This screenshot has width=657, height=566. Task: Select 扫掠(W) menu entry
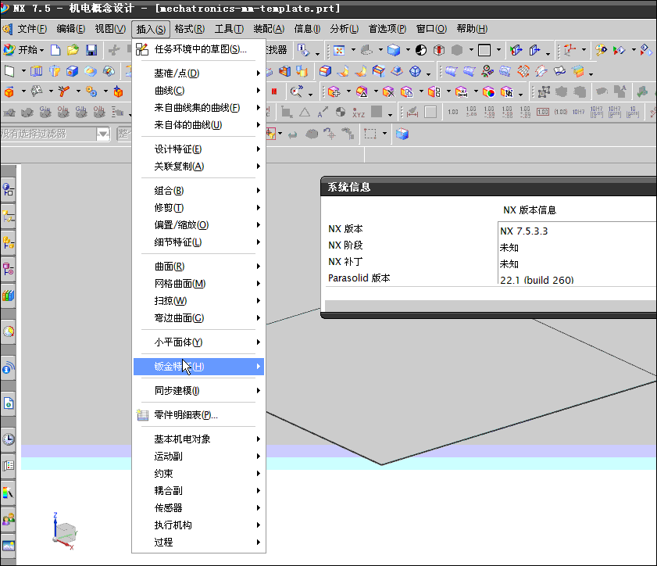click(198, 301)
